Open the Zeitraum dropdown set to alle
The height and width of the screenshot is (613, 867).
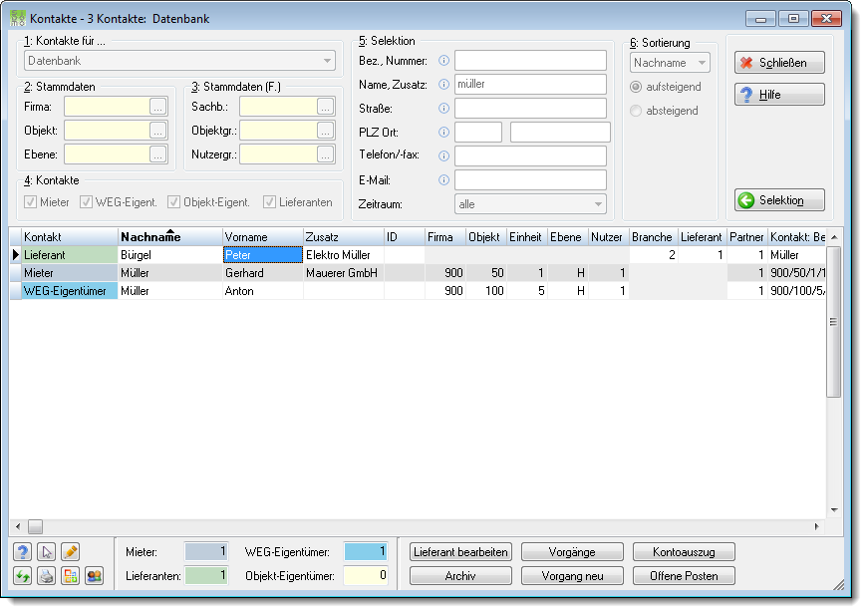[530, 204]
